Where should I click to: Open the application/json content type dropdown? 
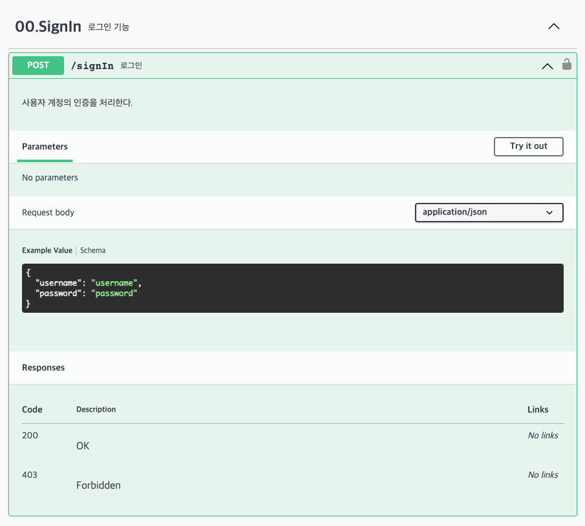(x=489, y=212)
